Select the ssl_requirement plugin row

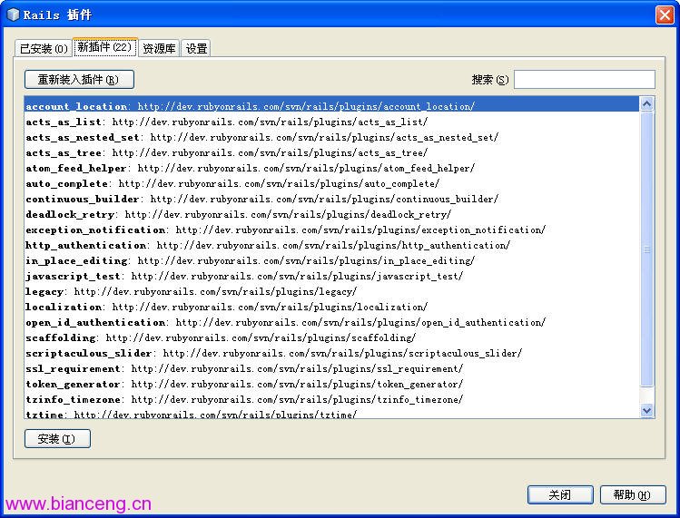331,368
